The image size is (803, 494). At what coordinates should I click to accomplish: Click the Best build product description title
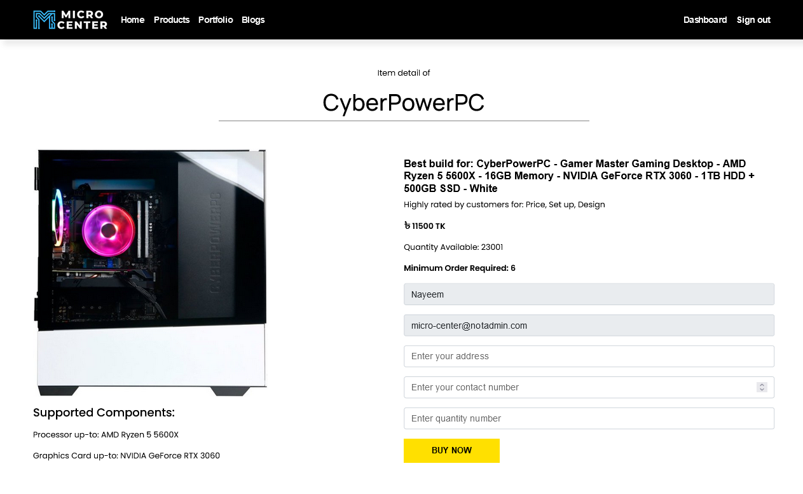(579, 175)
